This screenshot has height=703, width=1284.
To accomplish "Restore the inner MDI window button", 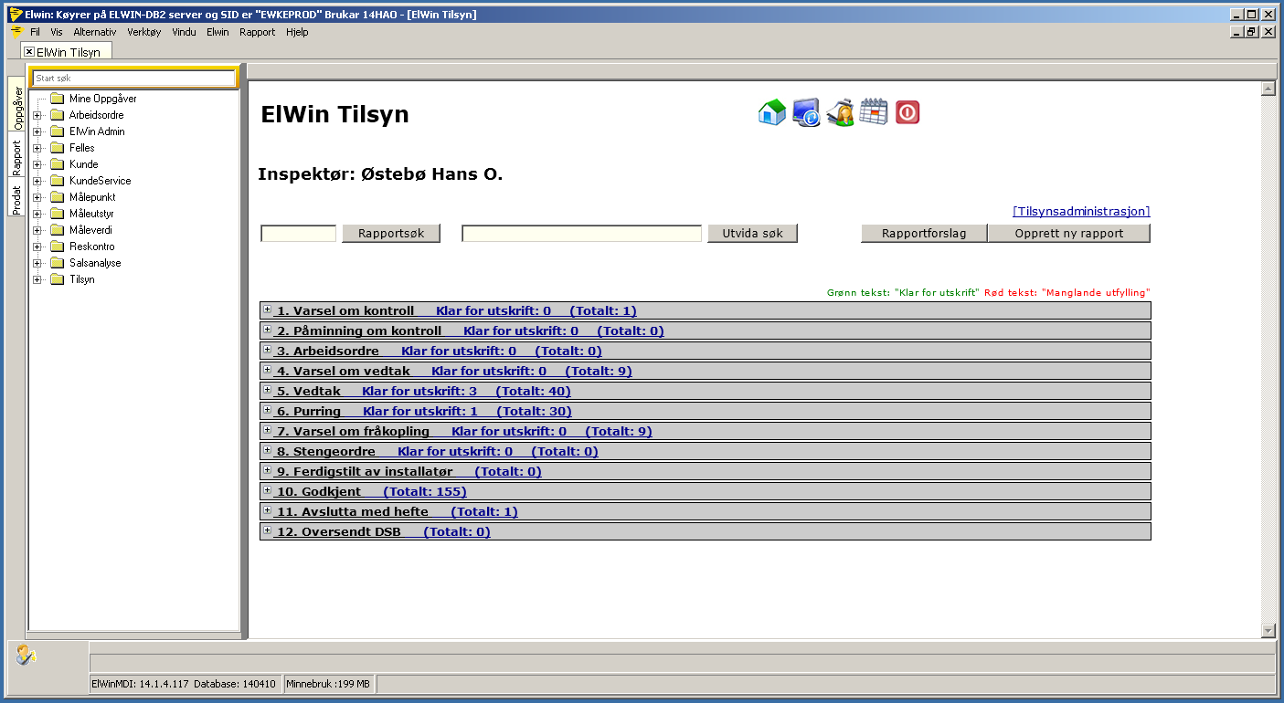I will point(1252,31).
